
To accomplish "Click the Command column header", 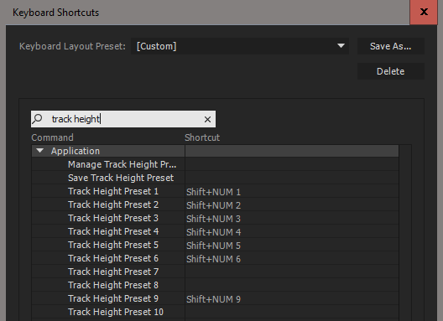I will pyautogui.click(x=52, y=137).
